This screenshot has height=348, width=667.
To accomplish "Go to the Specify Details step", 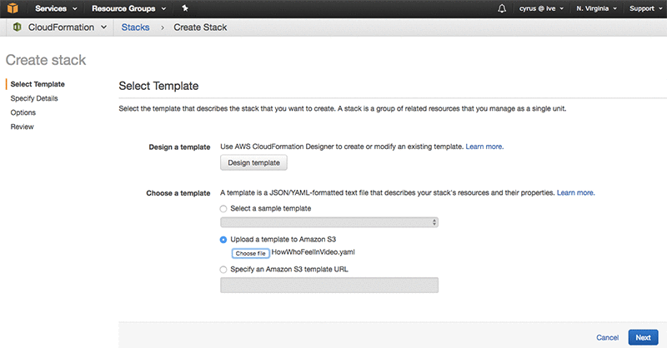I will point(34,98).
